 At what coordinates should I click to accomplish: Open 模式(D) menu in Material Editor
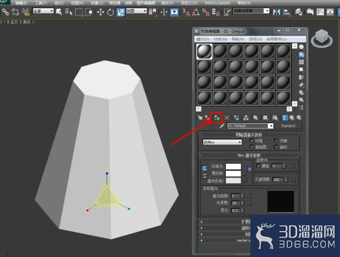pyautogui.click(x=203, y=39)
